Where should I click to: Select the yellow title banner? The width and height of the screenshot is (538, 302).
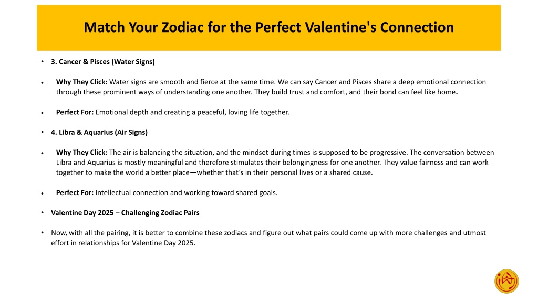pos(268,28)
